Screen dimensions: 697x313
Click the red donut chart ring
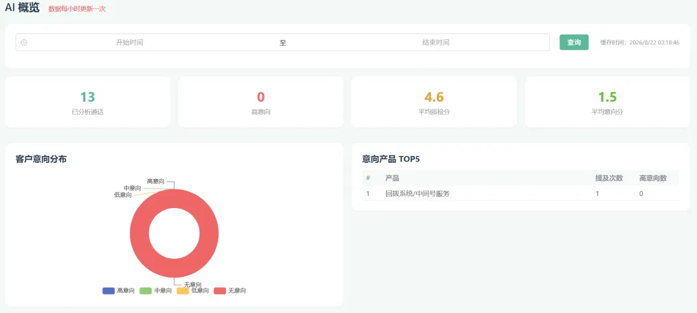pos(139,233)
